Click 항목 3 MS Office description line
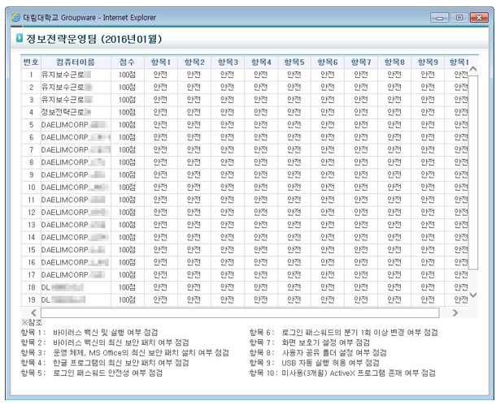 pyautogui.click(x=124, y=353)
